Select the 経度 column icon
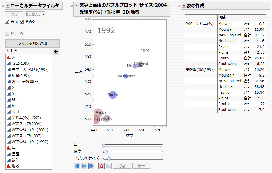The width and height of the screenshot is (272, 173). point(9,106)
